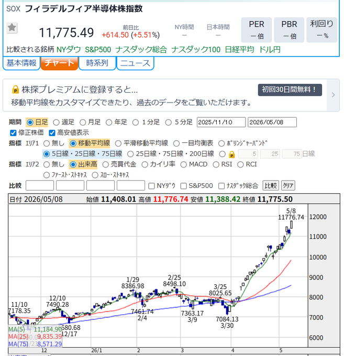Select 売買代金 indicator radio

click(x=106, y=164)
